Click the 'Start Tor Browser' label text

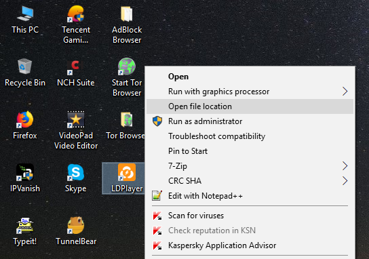[x=127, y=87]
